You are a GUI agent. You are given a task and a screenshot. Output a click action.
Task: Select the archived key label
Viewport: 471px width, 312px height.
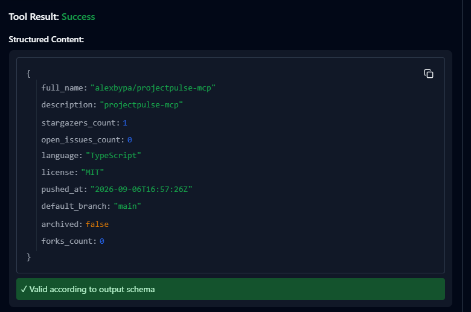(x=62, y=224)
